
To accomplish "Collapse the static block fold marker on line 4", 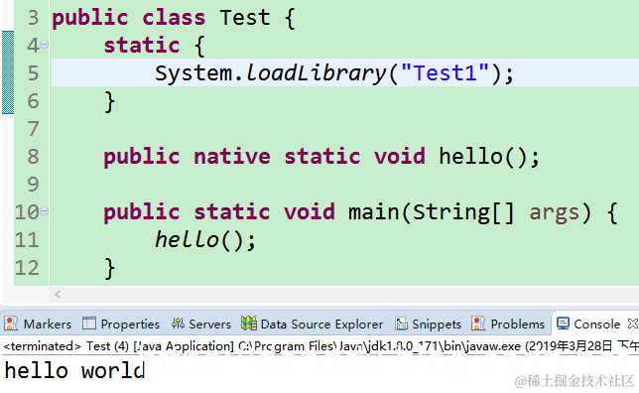I will (45, 44).
